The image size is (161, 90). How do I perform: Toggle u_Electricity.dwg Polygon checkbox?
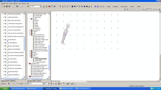(x=6, y=46)
